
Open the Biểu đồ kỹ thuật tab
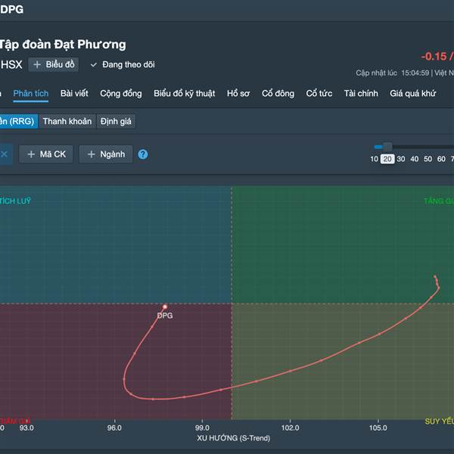(184, 93)
